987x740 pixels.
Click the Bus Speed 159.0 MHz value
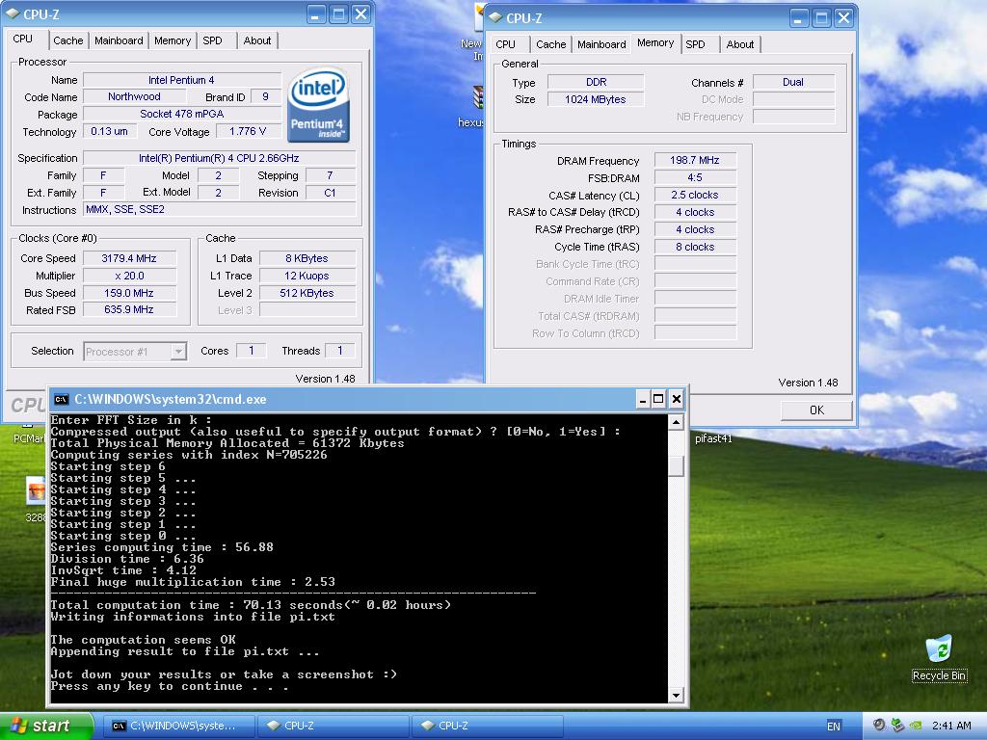tap(129, 293)
